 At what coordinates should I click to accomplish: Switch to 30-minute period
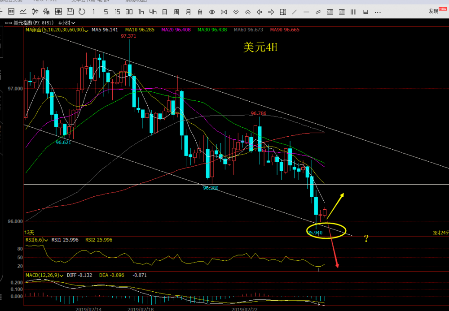pyautogui.click(x=129, y=12)
